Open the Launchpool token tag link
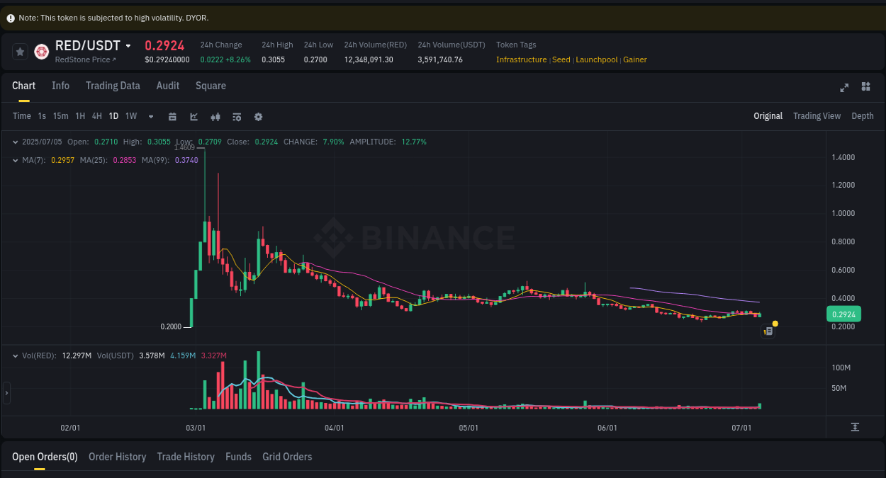This screenshot has width=886, height=478. (x=596, y=59)
